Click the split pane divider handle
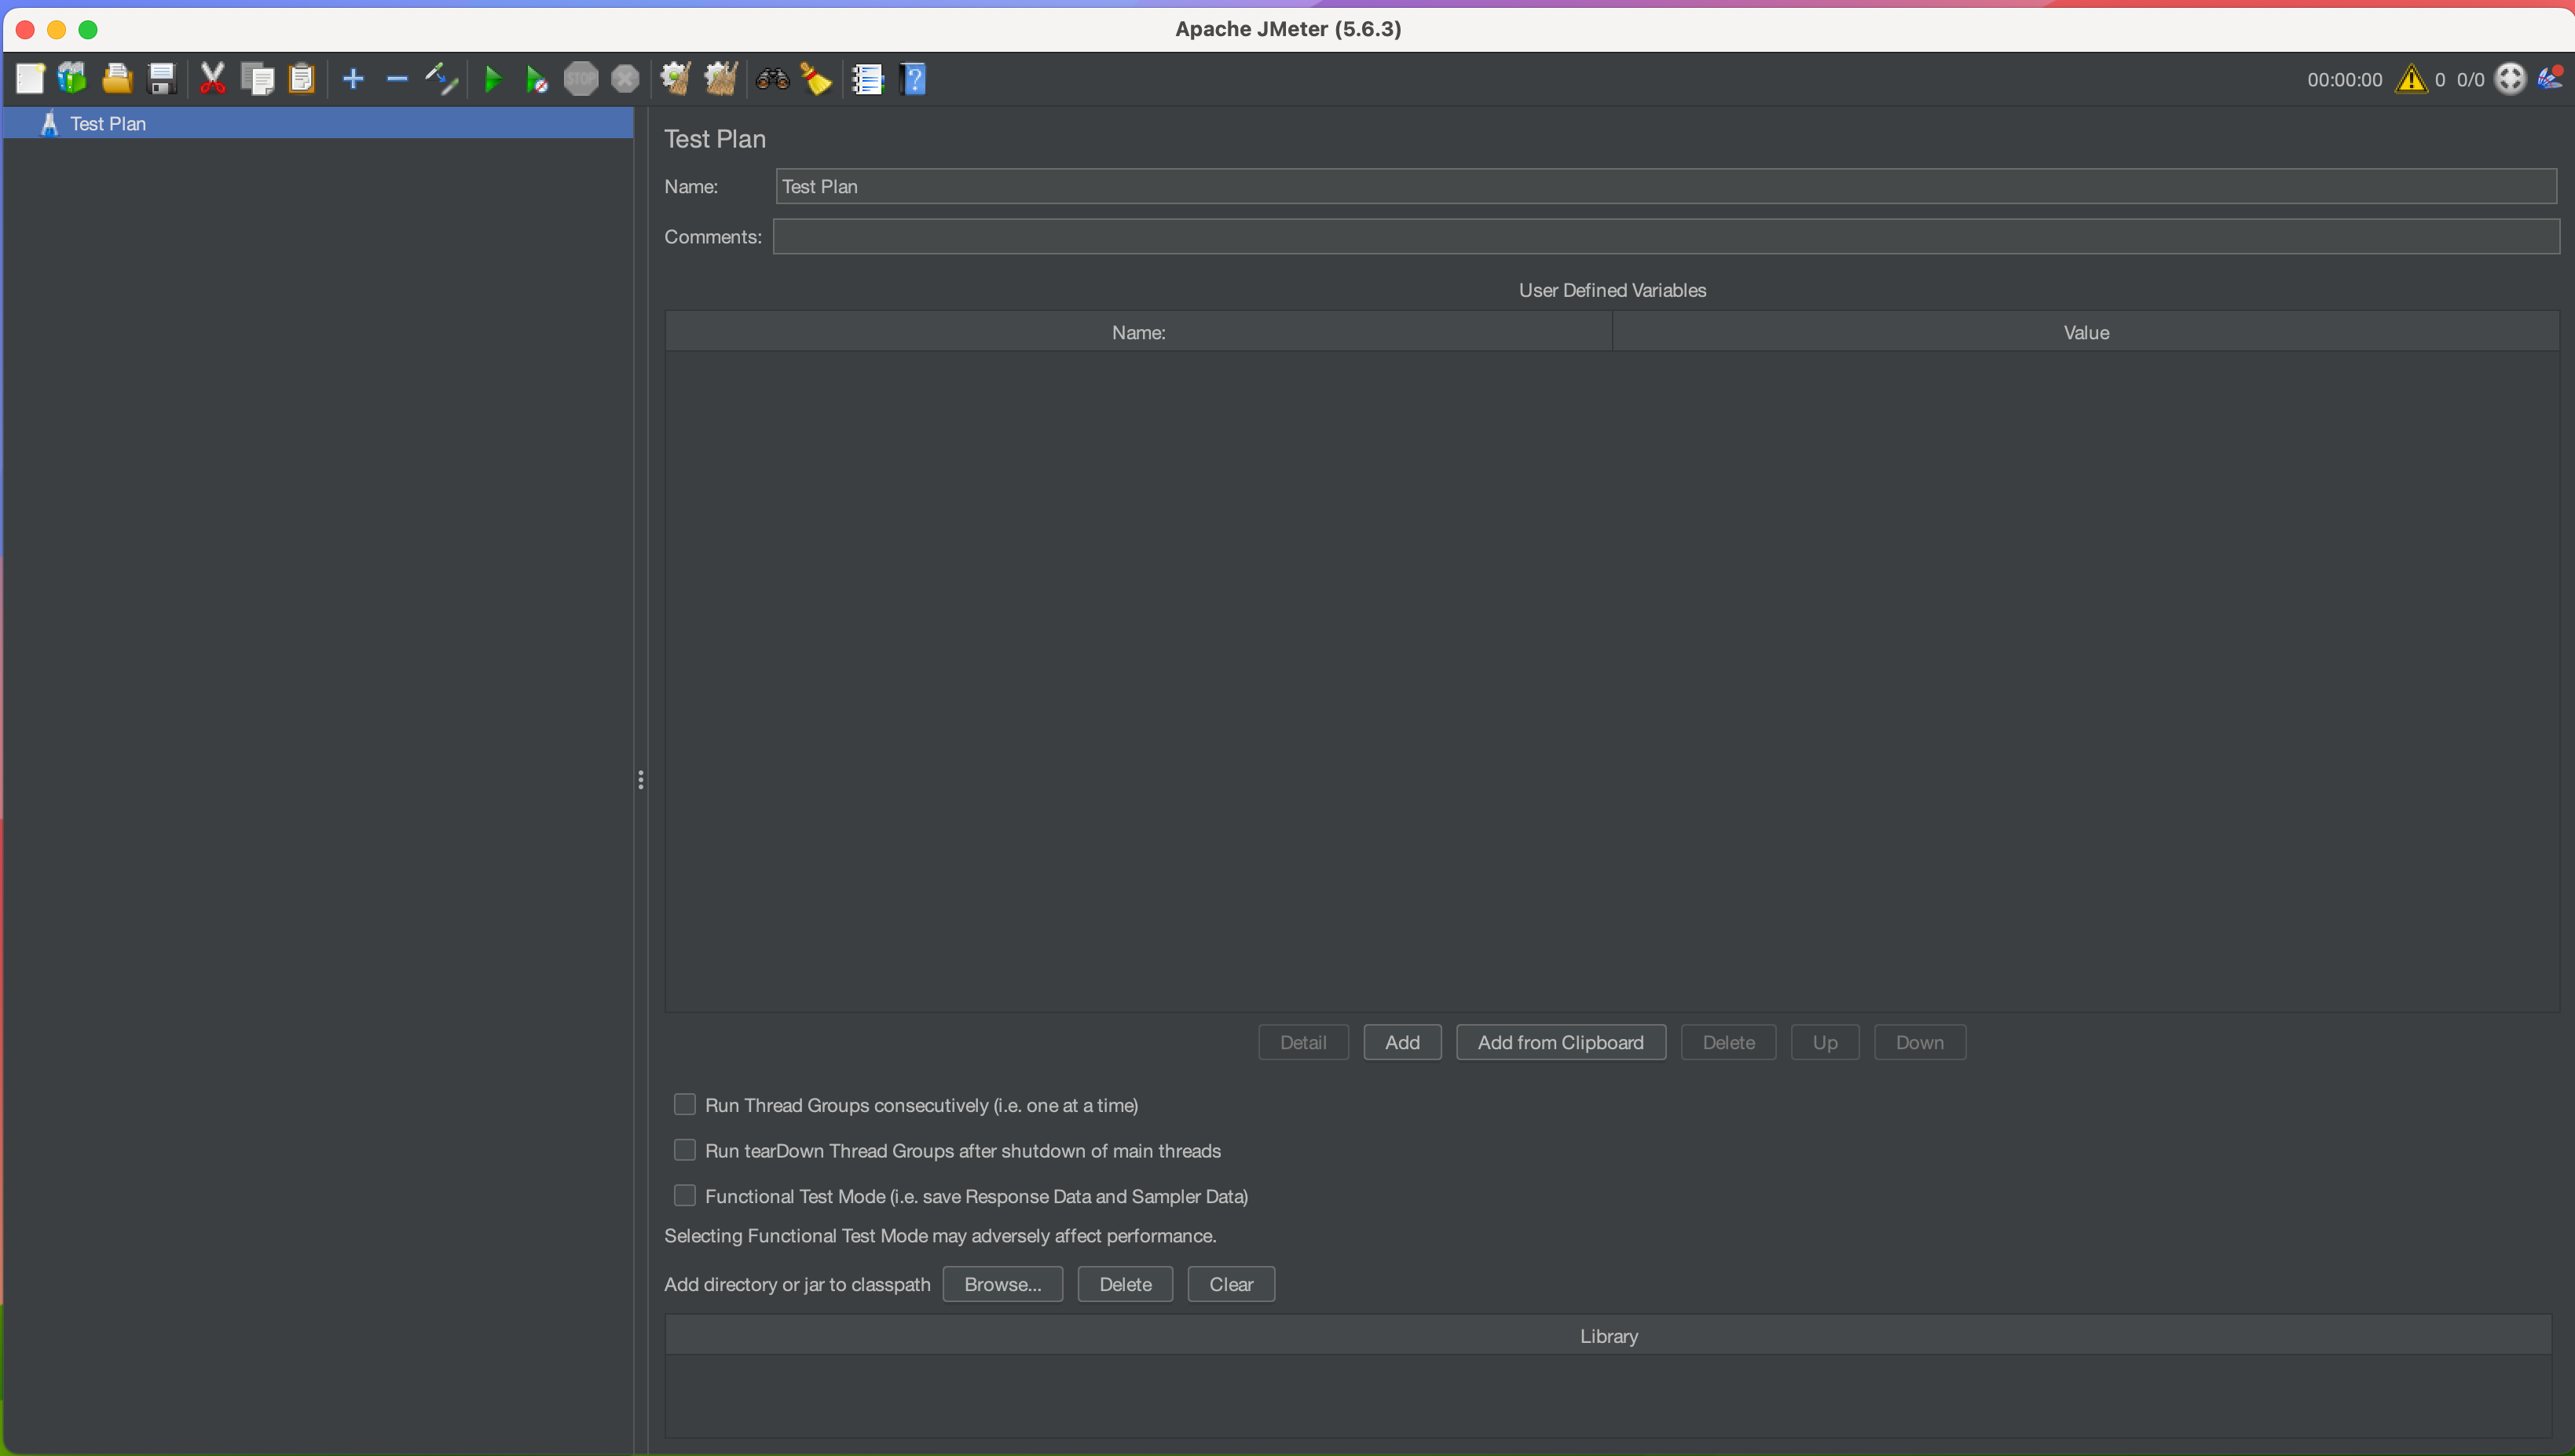The height and width of the screenshot is (1456, 2575). [640, 779]
